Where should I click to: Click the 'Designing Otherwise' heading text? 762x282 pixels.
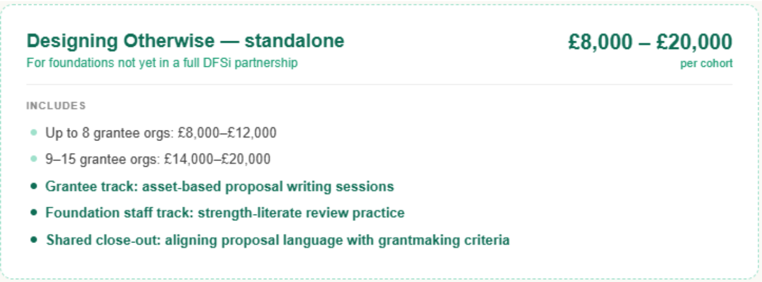(x=120, y=41)
